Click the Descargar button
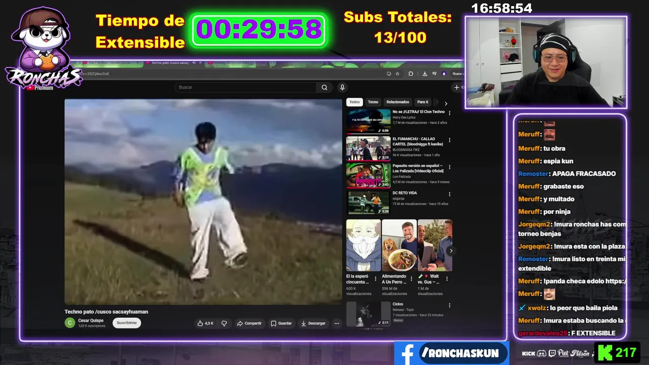Image resolution: width=649 pixels, height=365 pixels. point(313,323)
